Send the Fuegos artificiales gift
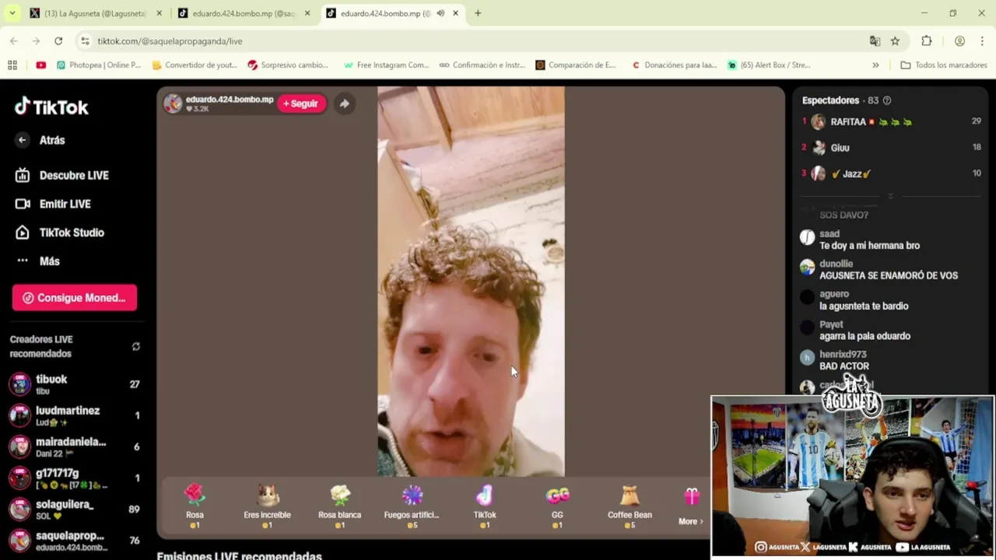 412,506
